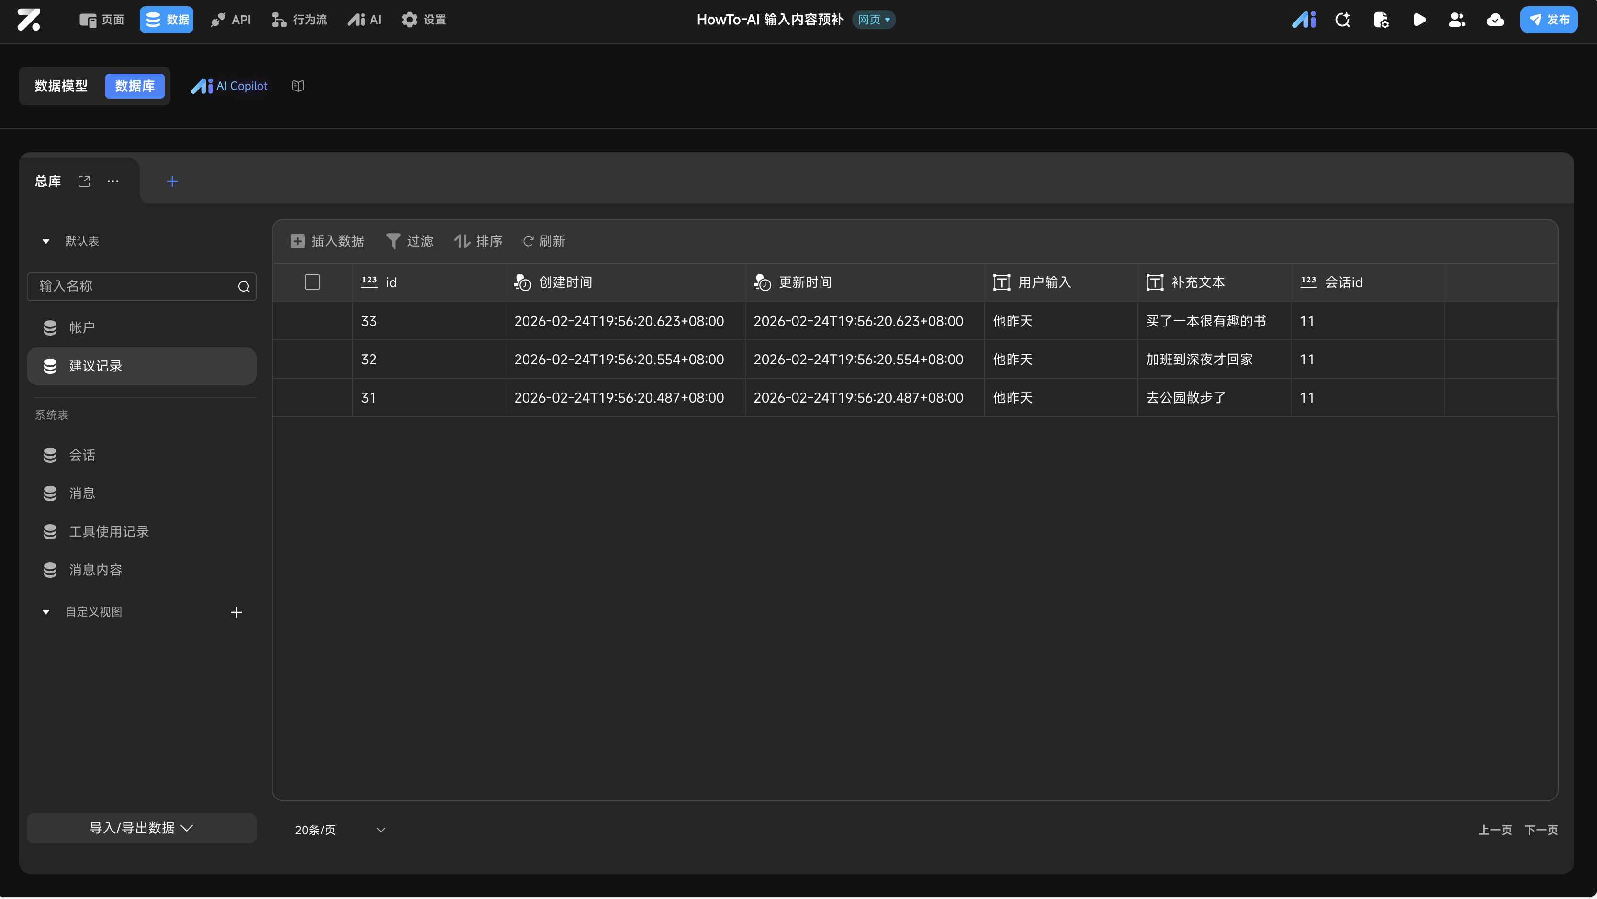This screenshot has height=899, width=1597.
Task: Add a new database with the plus tab icon
Action: pyautogui.click(x=172, y=181)
